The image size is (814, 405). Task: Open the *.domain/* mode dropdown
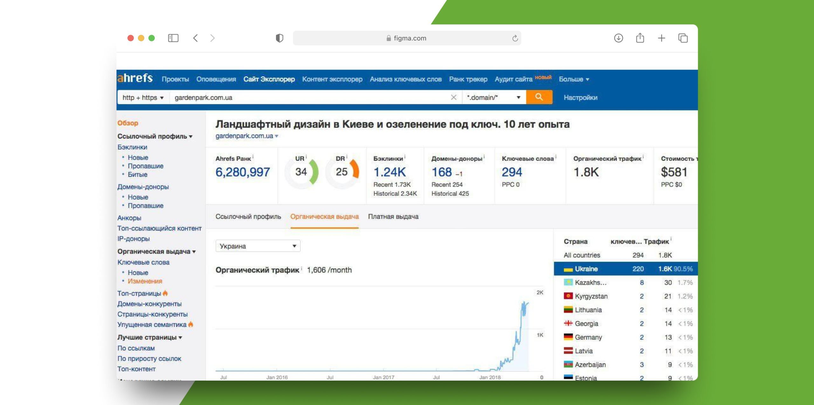493,98
